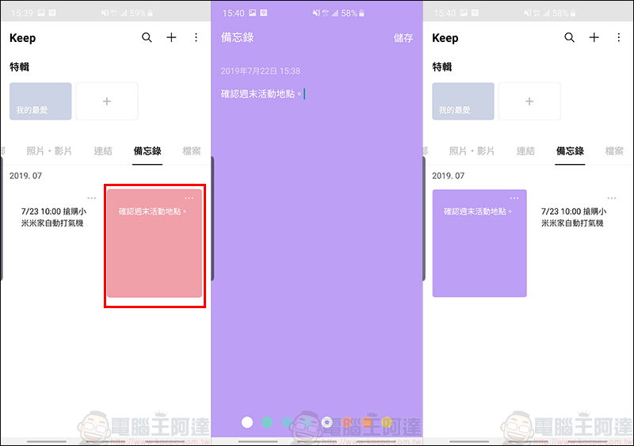Switch to the 照片・影片 tab on the left screen
Screen dimensions: 634x446
pos(49,151)
